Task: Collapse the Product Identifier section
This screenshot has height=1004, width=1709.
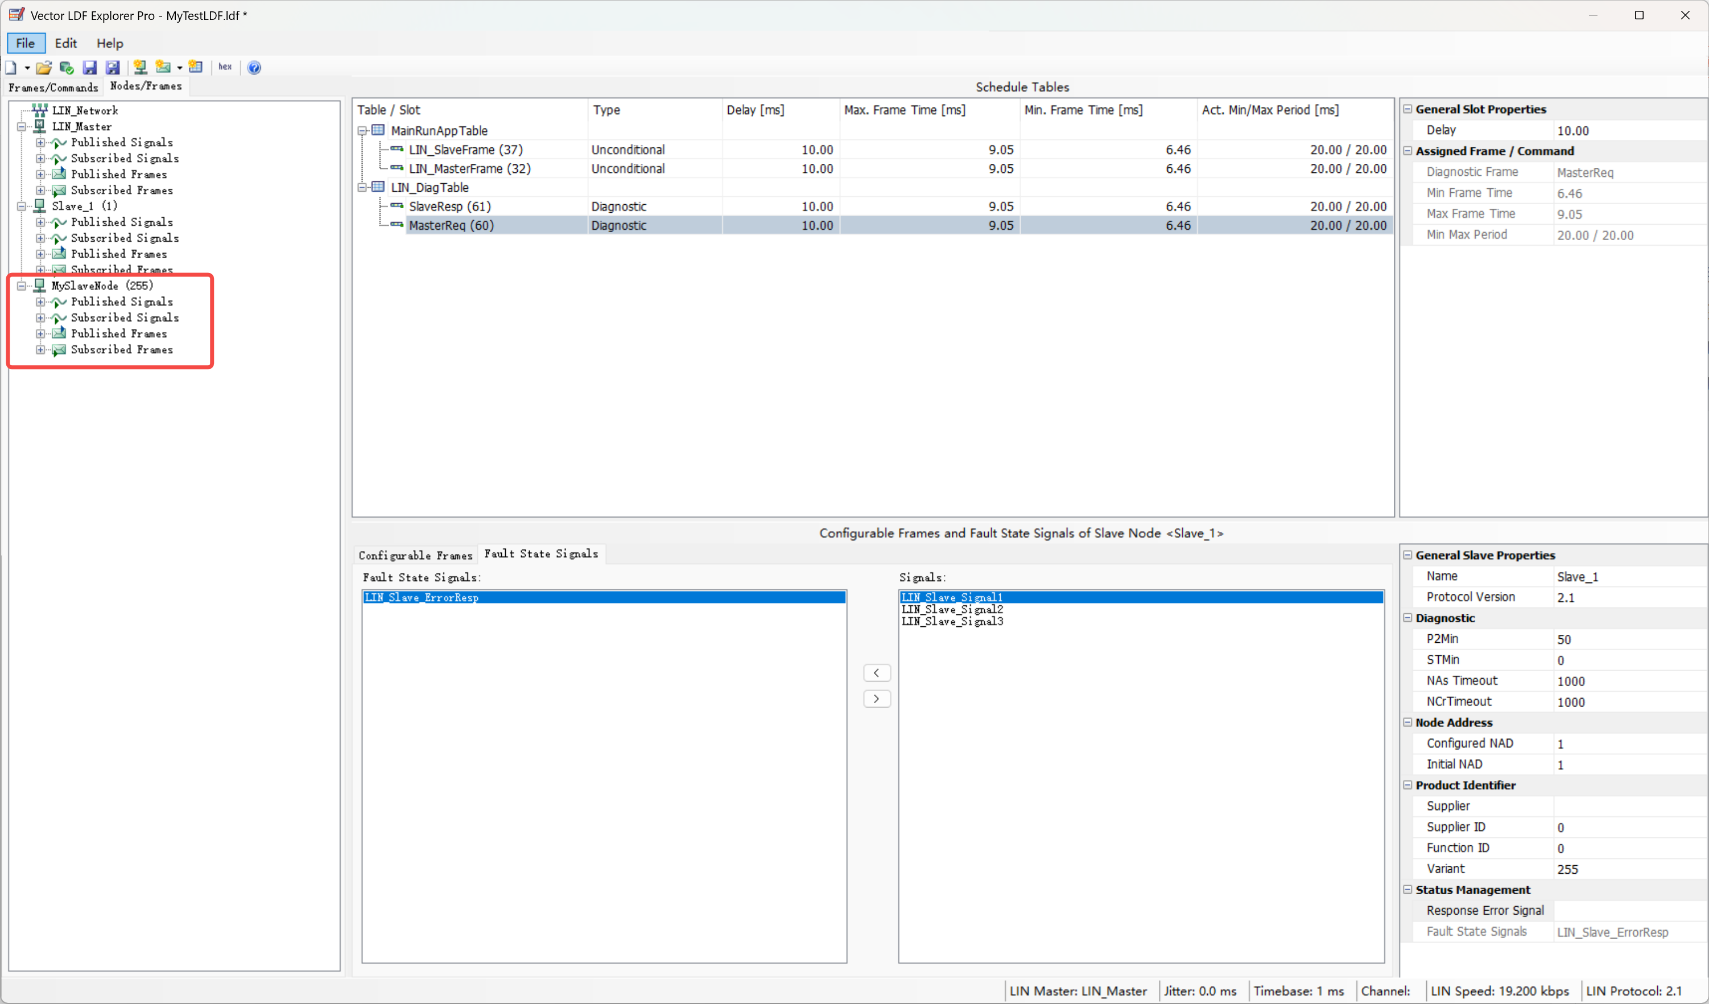Action: click(1408, 785)
